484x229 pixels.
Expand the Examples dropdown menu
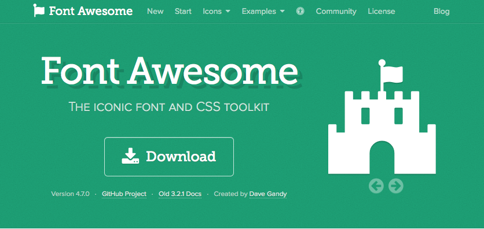(x=263, y=12)
